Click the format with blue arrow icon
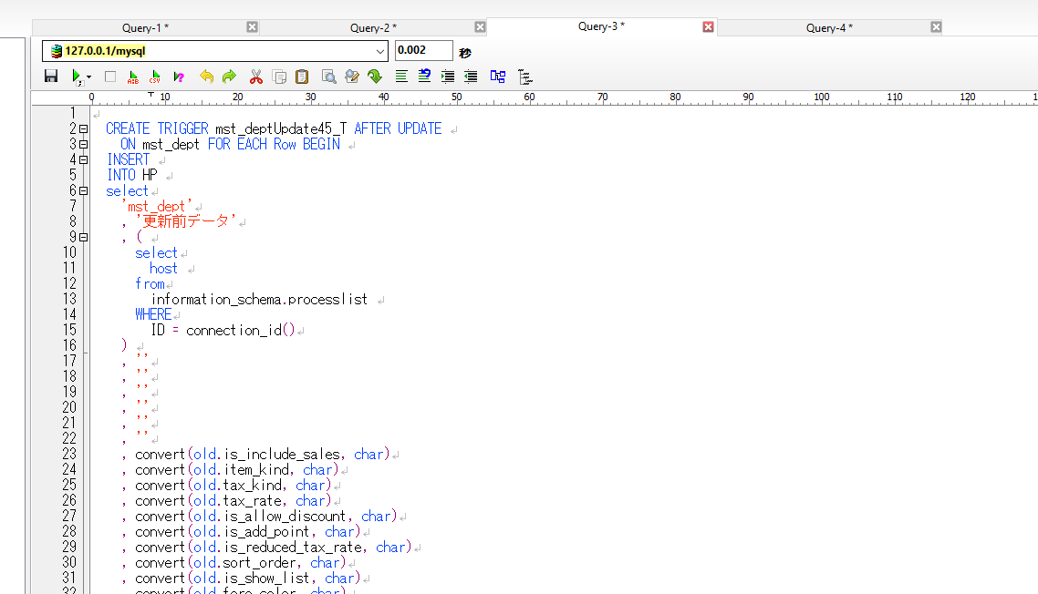 pos(424,77)
